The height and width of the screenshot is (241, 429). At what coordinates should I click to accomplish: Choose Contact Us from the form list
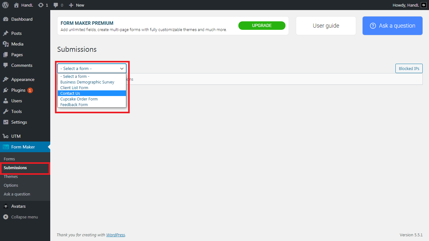(70, 93)
